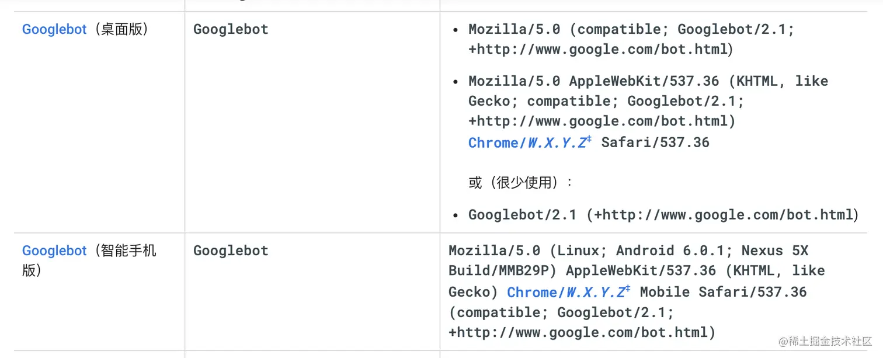Click the Googlebot token in smartphone row
This screenshot has width=883, height=358.
(x=231, y=251)
